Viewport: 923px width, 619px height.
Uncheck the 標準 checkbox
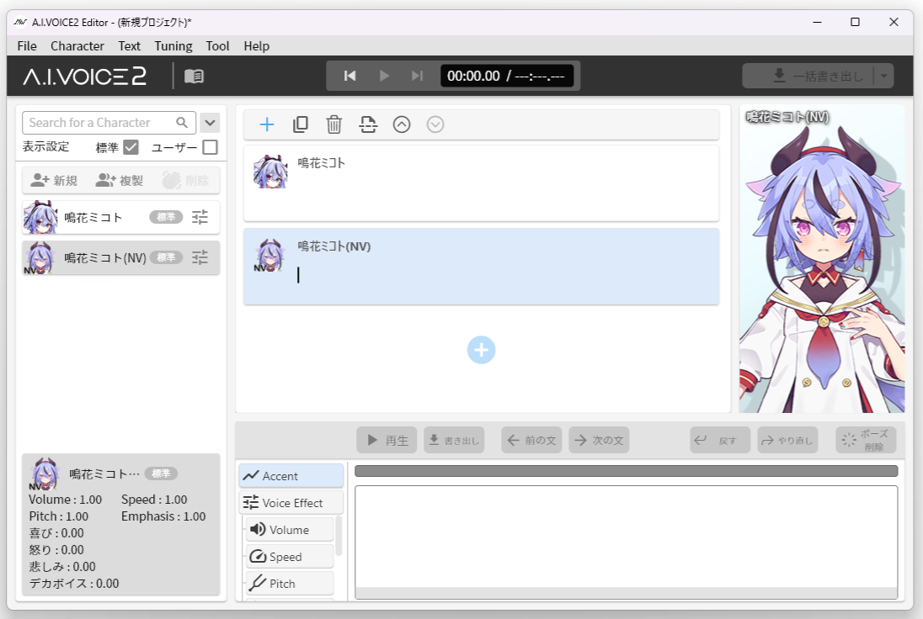coord(131,147)
